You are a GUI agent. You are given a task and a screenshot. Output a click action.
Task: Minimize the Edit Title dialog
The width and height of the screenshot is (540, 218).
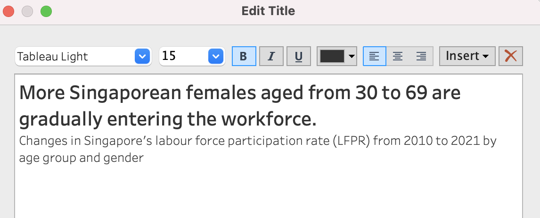[27, 11]
